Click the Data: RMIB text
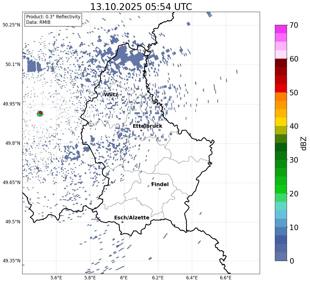Image resolution: width=310 pixels, height=283 pixels. point(38,22)
